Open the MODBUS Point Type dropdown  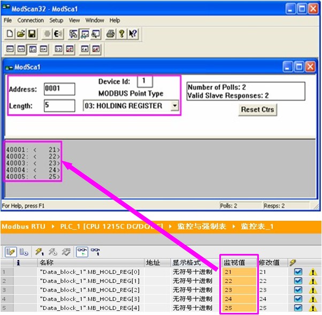click(x=174, y=106)
